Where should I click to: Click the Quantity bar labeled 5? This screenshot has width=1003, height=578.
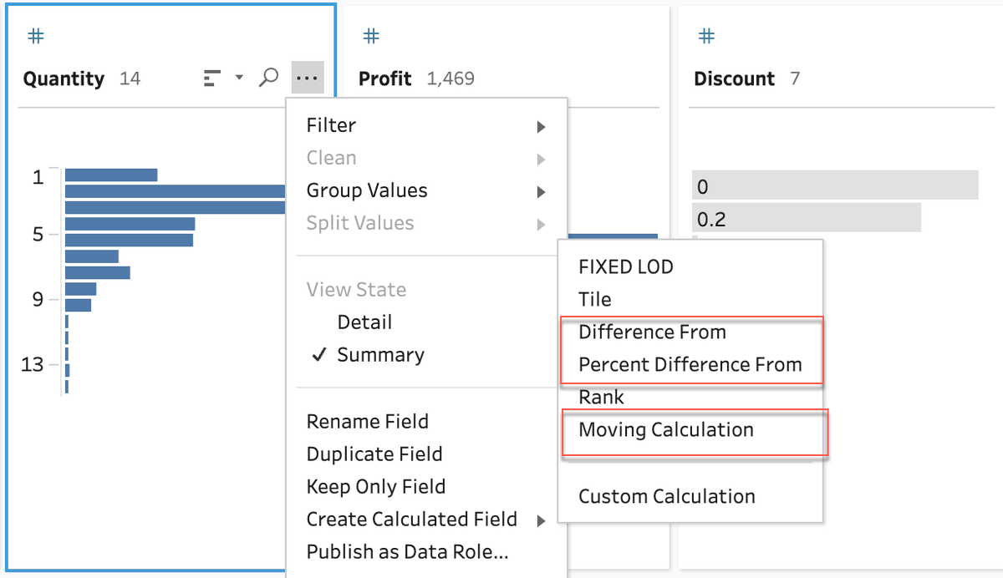[129, 241]
